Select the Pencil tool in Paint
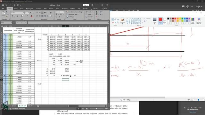205x115 pixels. click(113, 19)
